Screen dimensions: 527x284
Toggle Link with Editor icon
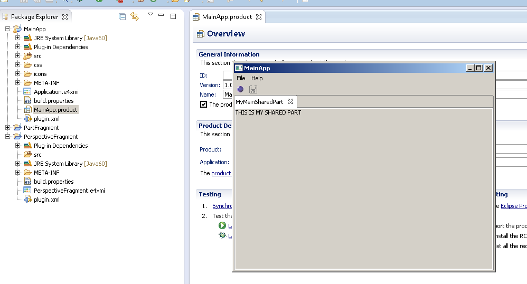[x=135, y=17]
